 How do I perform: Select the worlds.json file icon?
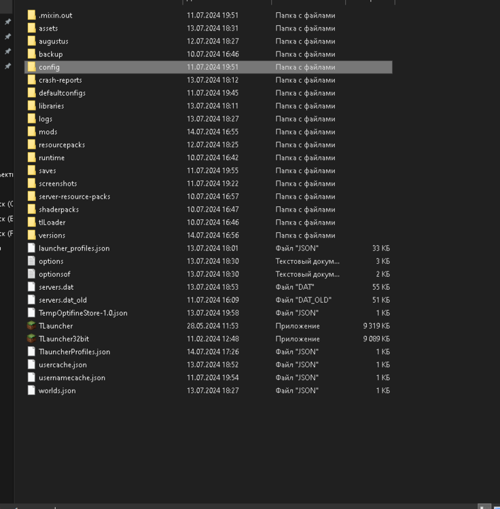31,390
